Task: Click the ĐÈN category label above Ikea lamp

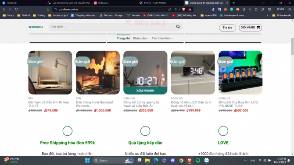Action: (x=31, y=98)
